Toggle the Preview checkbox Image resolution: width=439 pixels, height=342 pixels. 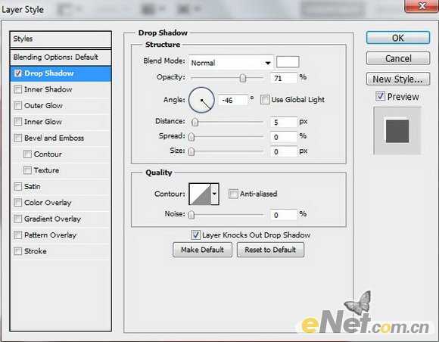[380, 97]
